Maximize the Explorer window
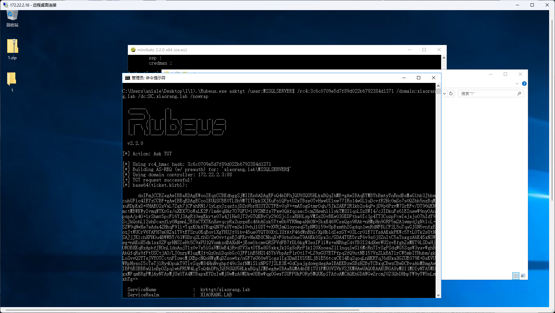555x313 pixels. 505,74
